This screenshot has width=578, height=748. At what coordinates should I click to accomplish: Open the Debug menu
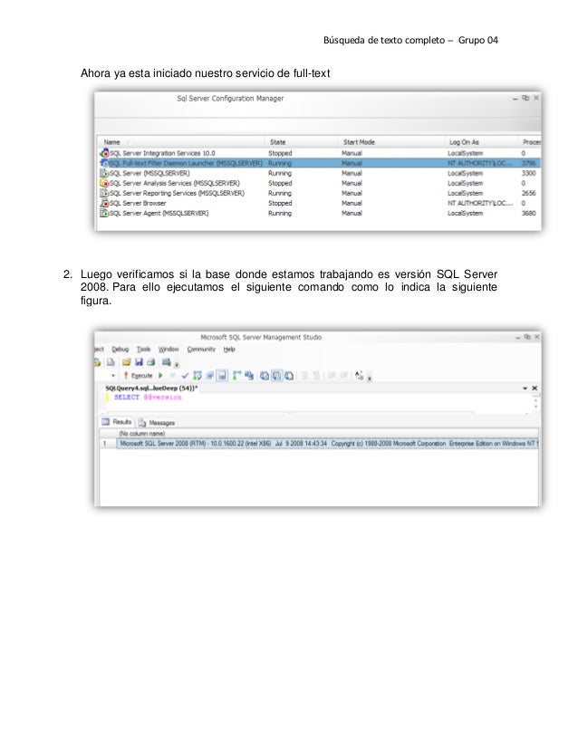pos(120,350)
